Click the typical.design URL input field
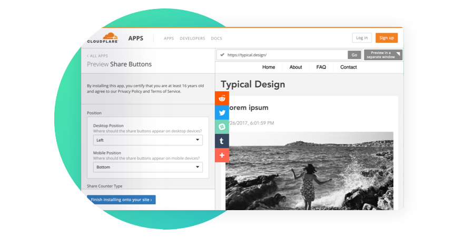474x237 pixels. pos(285,55)
